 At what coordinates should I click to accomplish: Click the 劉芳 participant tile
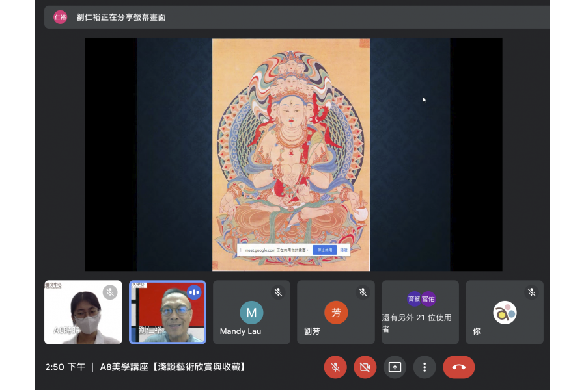pos(336,313)
